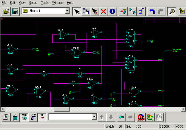This screenshot has height=130, width=186.
Task: Open the Tools menu
Action: click(44, 3)
